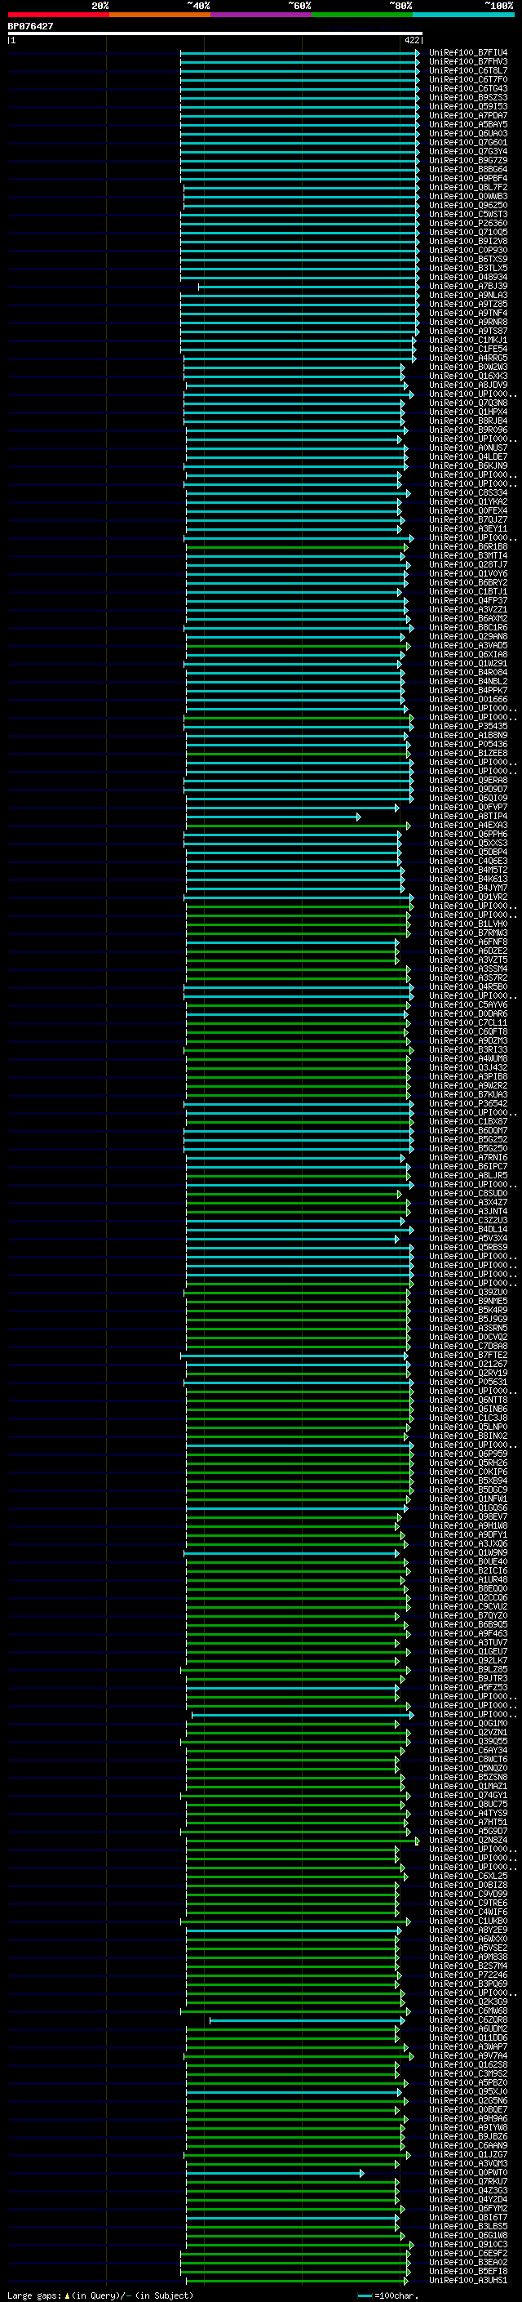Select the UniRef100_A7PDA7 label
This screenshot has width=522, height=2302.
click(467, 115)
